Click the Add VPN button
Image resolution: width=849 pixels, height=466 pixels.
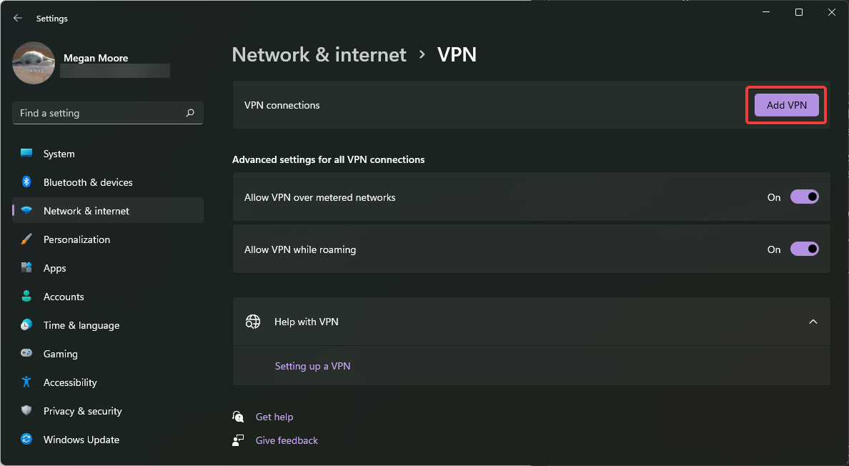(x=785, y=104)
